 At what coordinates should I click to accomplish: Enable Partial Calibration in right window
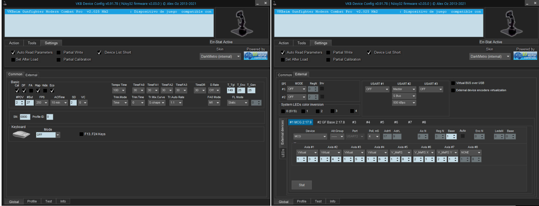point(328,59)
